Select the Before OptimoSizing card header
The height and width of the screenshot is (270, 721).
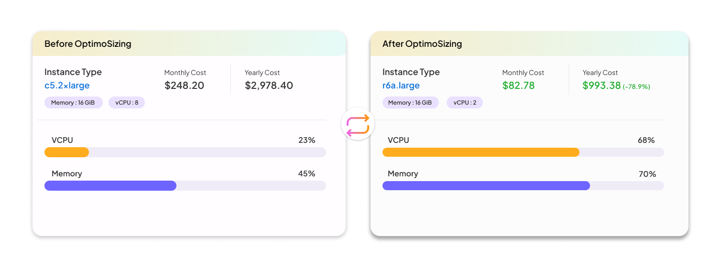pos(189,44)
